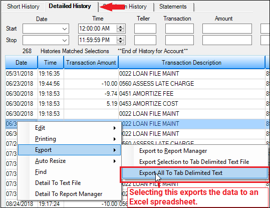Click the Stop Teller input field
The width and height of the screenshot is (270, 208).
tap(145, 40)
